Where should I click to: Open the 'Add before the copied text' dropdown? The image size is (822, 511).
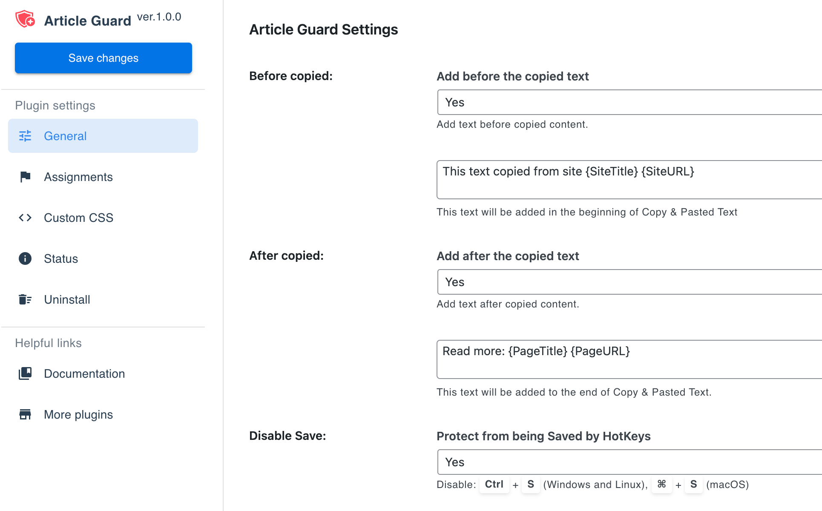pyautogui.click(x=629, y=102)
